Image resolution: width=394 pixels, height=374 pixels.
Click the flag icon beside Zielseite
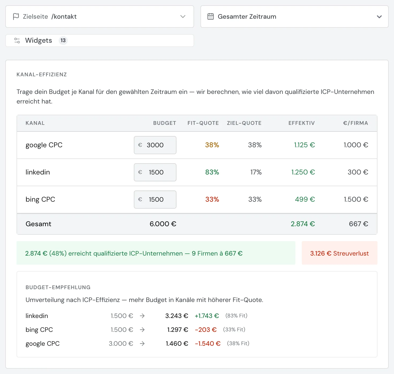pos(16,17)
